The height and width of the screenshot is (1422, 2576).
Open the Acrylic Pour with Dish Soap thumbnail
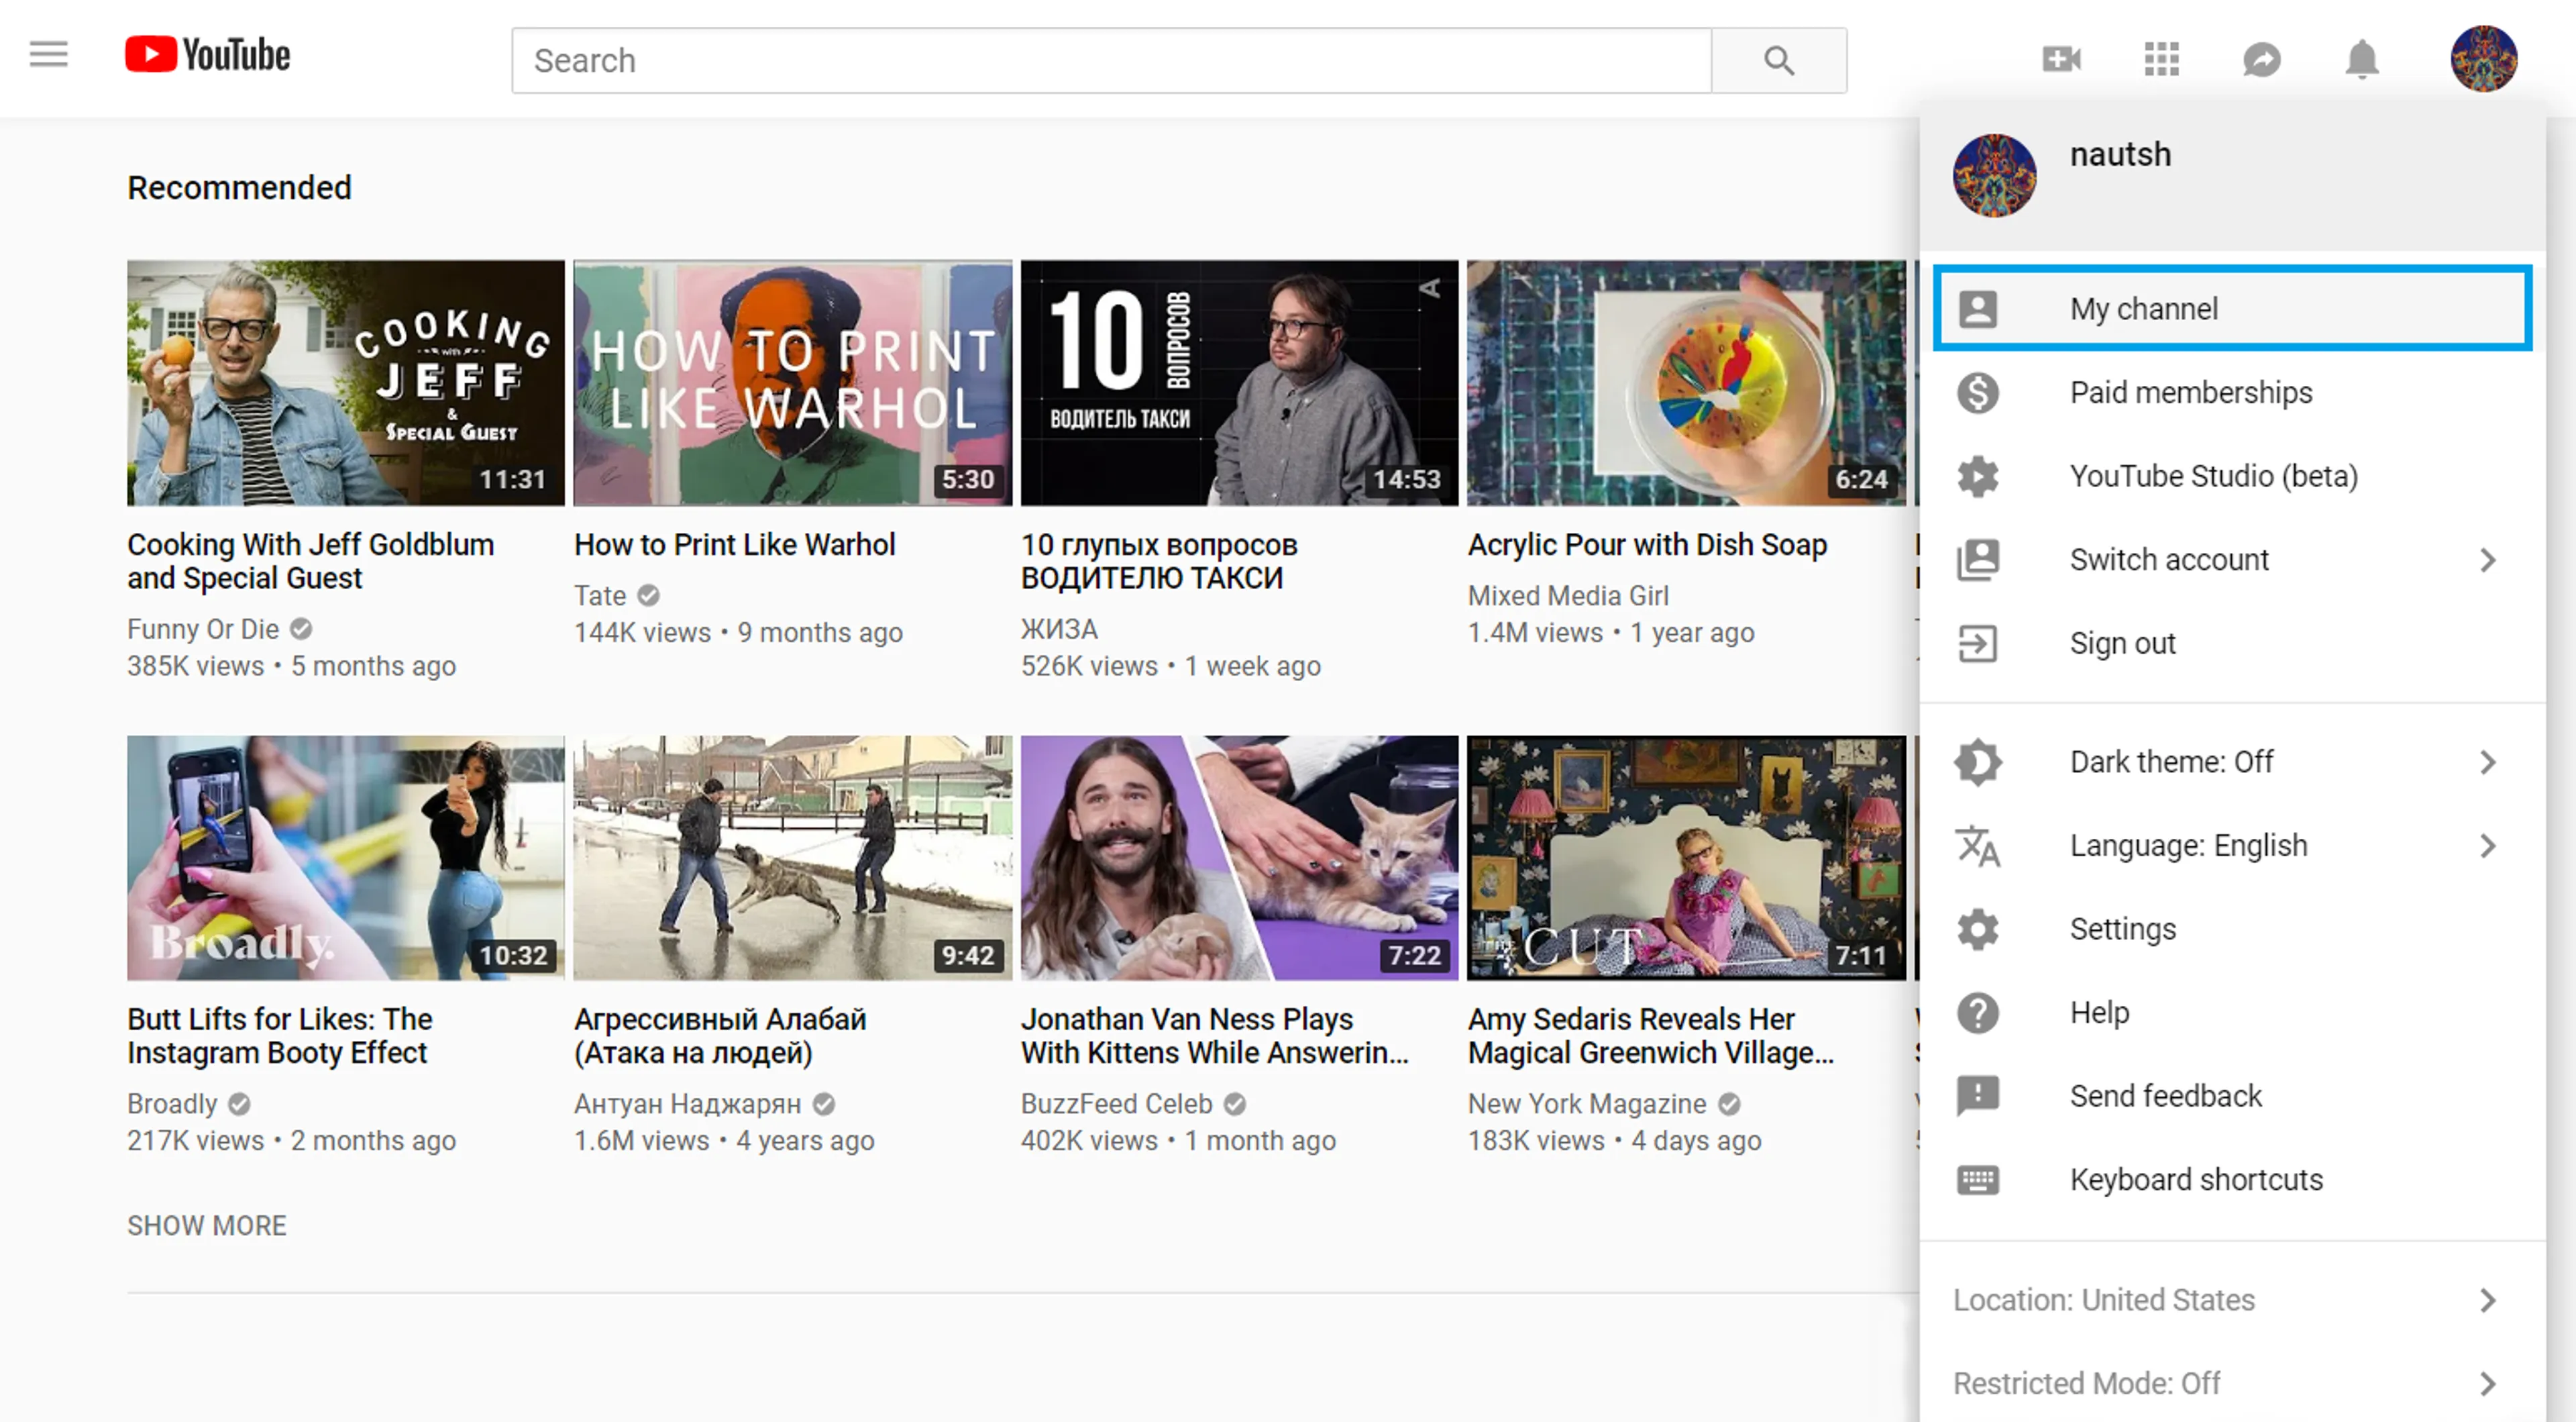pos(1686,383)
